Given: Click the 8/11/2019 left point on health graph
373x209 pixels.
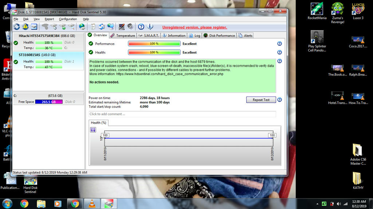Looking at the screenshot, I should 105,138.
